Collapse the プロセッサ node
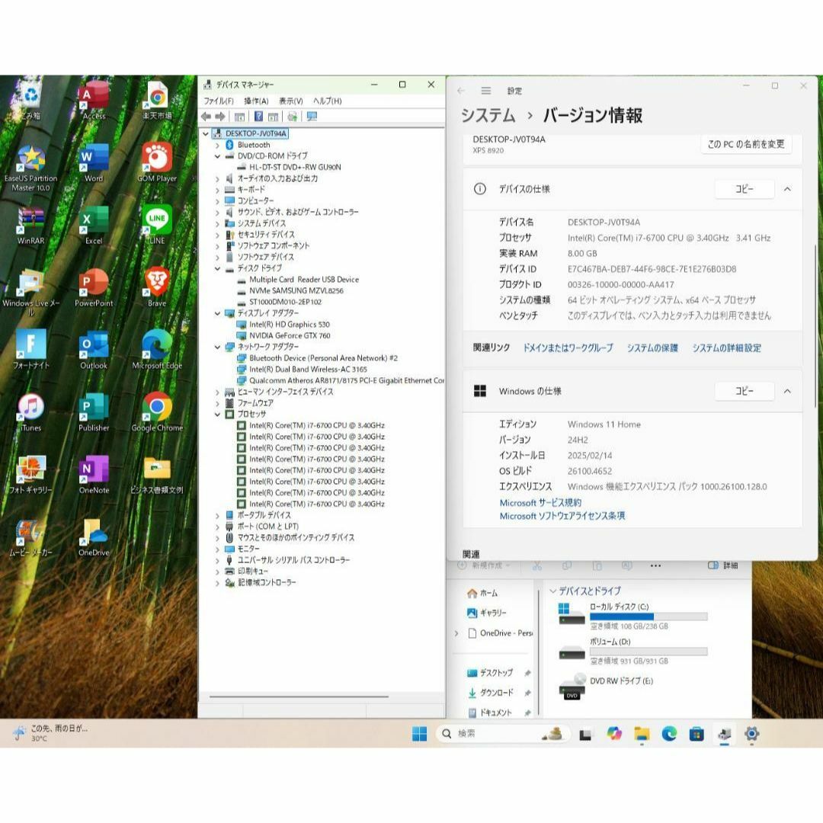Screen dimensions: 823x823 [217, 415]
